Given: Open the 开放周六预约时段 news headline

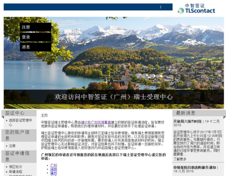Looking at the screenshot, I should click(x=187, y=121).
